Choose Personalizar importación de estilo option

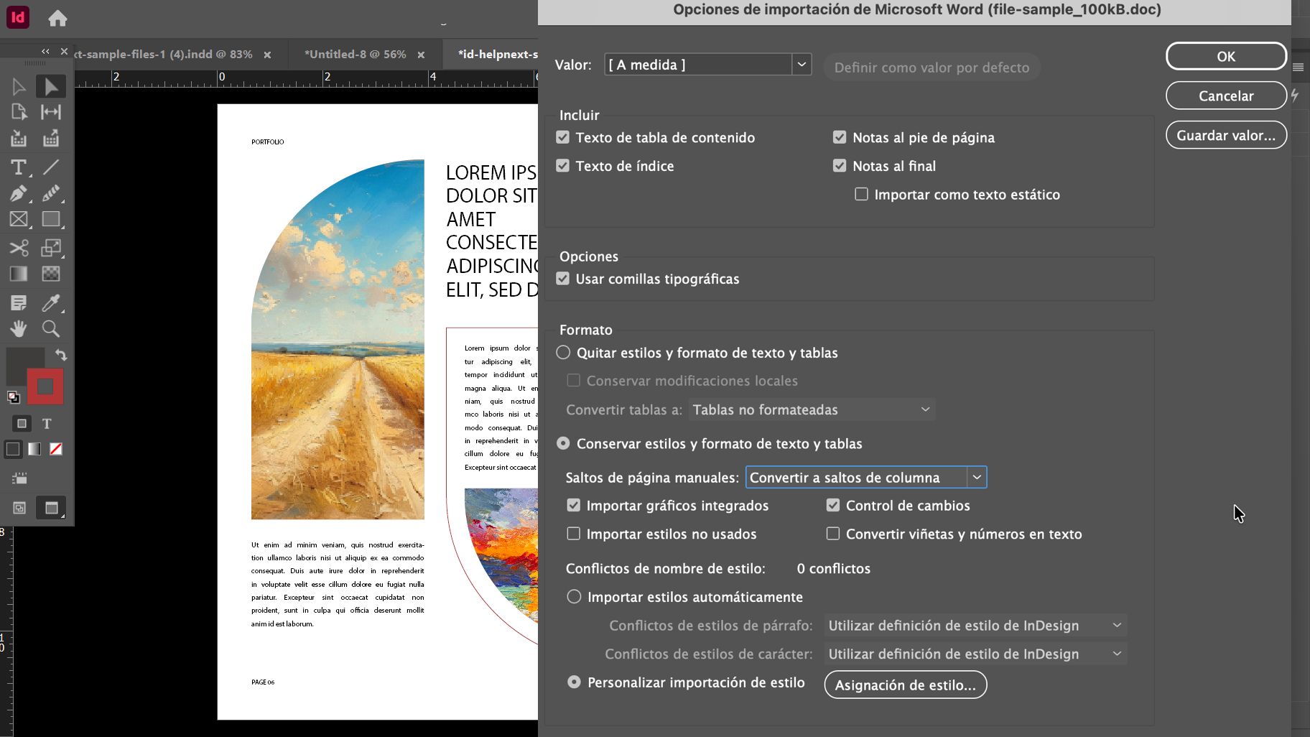pos(574,682)
